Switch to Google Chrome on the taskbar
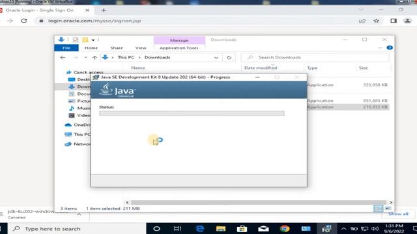The height and width of the screenshot is (234, 417). click(285, 228)
